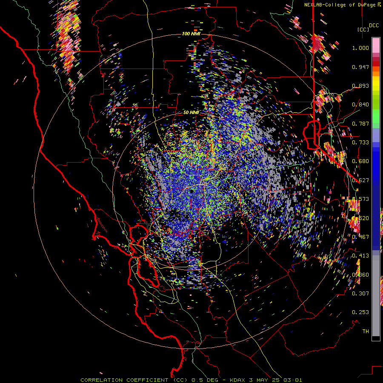Click the DCC label above the color scale
Screen dimensions: 383x383
(x=374, y=26)
